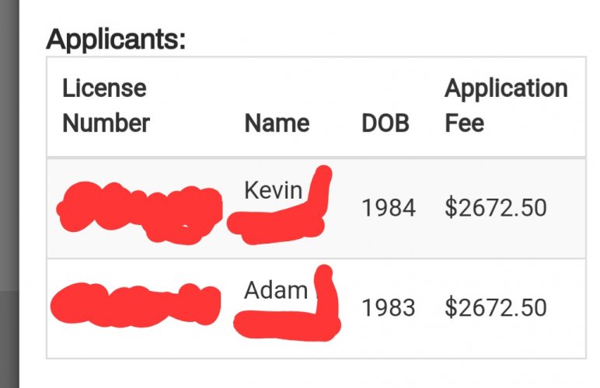This screenshot has height=388, width=600.
Task: Click the 1984 date of birth
Action: [x=389, y=208]
